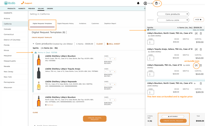Select Connecticut market
Viewport: 205px width, 126px height.
(15, 34)
